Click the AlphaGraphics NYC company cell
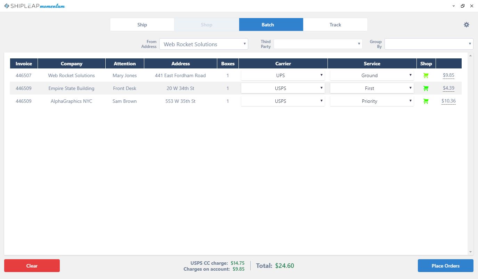This screenshot has height=279, width=478. (x=72, y=101)
